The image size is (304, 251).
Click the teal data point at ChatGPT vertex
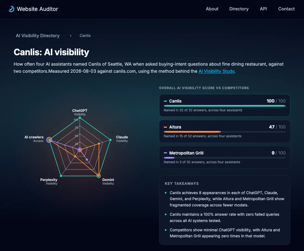tap(80, 118)
